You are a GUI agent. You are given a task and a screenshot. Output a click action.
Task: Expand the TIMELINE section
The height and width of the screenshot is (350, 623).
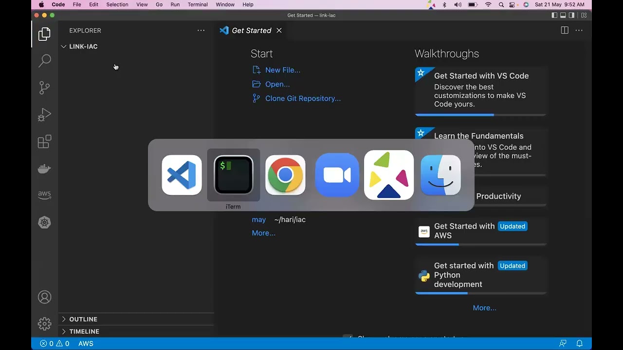[x=136, y=331]
